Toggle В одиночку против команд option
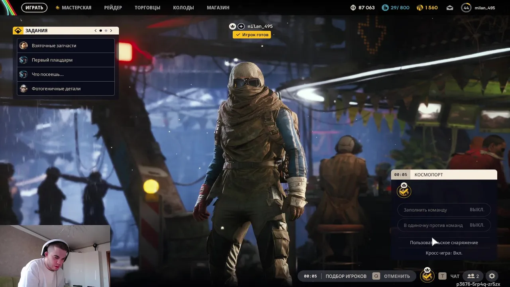This screenshot has height=287, width=510. (444, 225)
